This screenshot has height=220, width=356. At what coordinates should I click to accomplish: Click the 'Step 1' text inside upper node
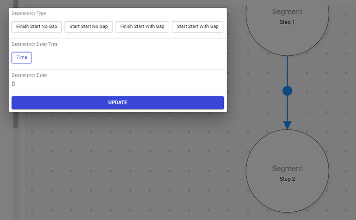[x=287, y=23]
